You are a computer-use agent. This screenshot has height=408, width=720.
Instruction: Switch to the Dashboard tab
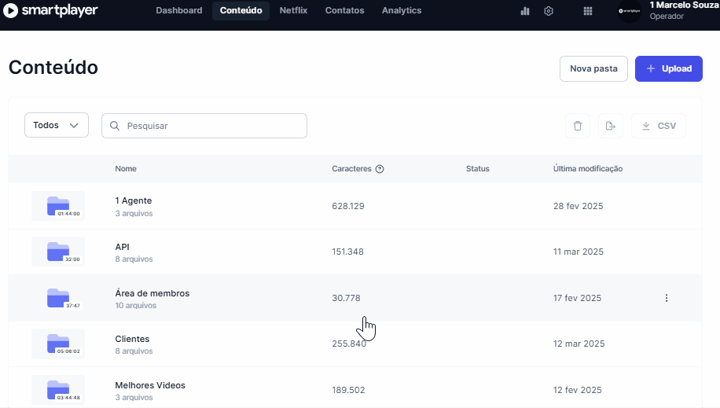pos(178,11)
